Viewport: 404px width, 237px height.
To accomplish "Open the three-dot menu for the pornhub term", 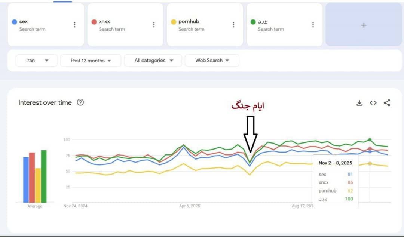I will point(233,25).
